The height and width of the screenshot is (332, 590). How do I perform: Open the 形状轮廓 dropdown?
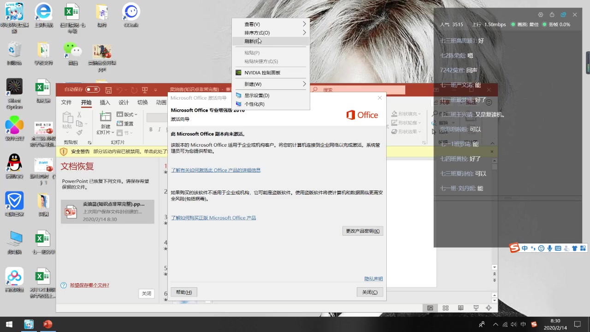coord(406,123)
